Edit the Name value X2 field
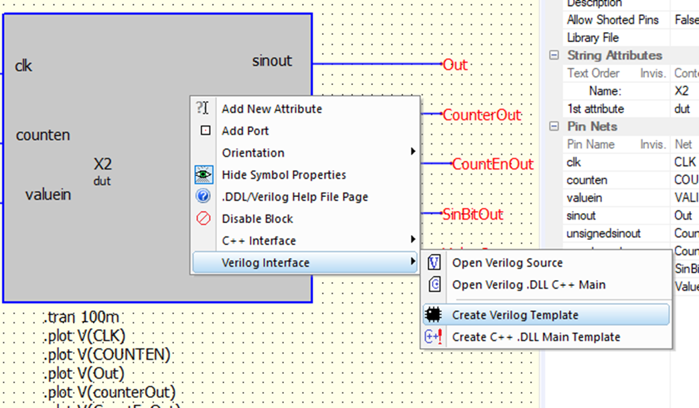The width and height of the screenshot is (699, 408). point(685,91)
